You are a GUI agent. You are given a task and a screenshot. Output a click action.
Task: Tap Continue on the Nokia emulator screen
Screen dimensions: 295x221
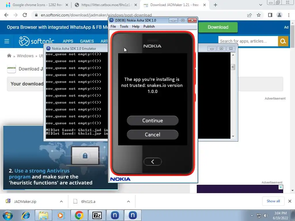(x=152, y=121)
